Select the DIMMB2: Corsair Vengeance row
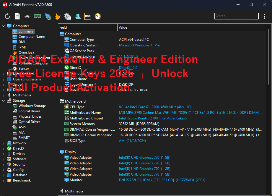 (x=162, y=135)
